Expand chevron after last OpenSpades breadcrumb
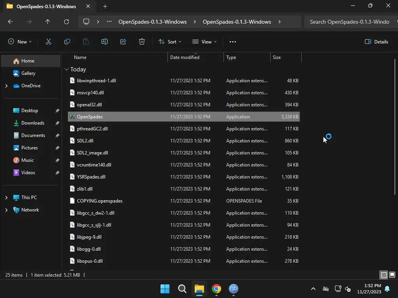 tap(279, 22)
